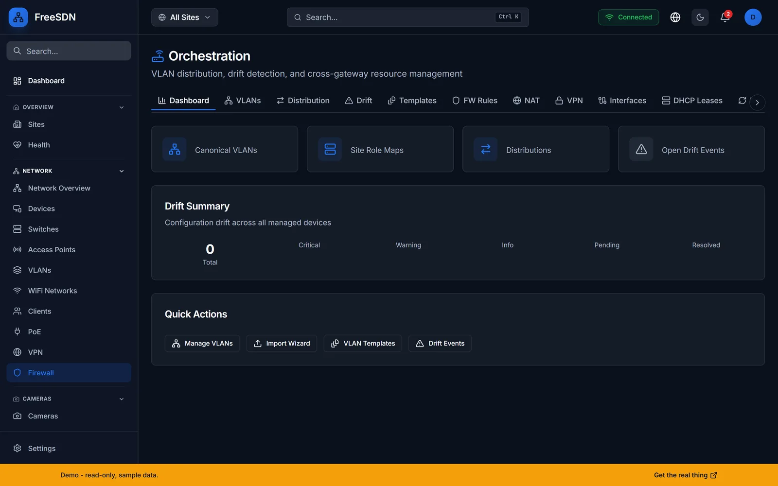Click the Distributions card label
This screenshot has height=486, width=778.
tap(529, 150)
